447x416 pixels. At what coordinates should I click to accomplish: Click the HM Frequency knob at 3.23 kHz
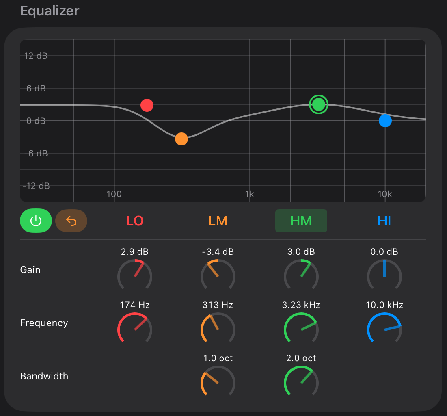(x=301, y=329)
